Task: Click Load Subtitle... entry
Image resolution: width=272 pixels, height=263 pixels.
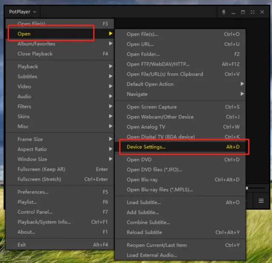Action: coord(180,203)
